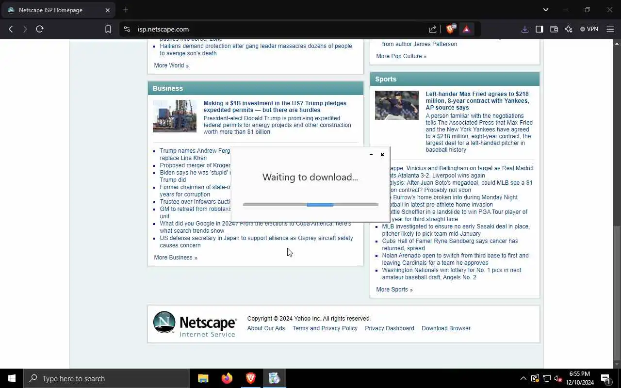The height and width of the screenshot is (388, 621).
Task: Open the MLB investigated Sasaki deal article
Action: [456, 230]
